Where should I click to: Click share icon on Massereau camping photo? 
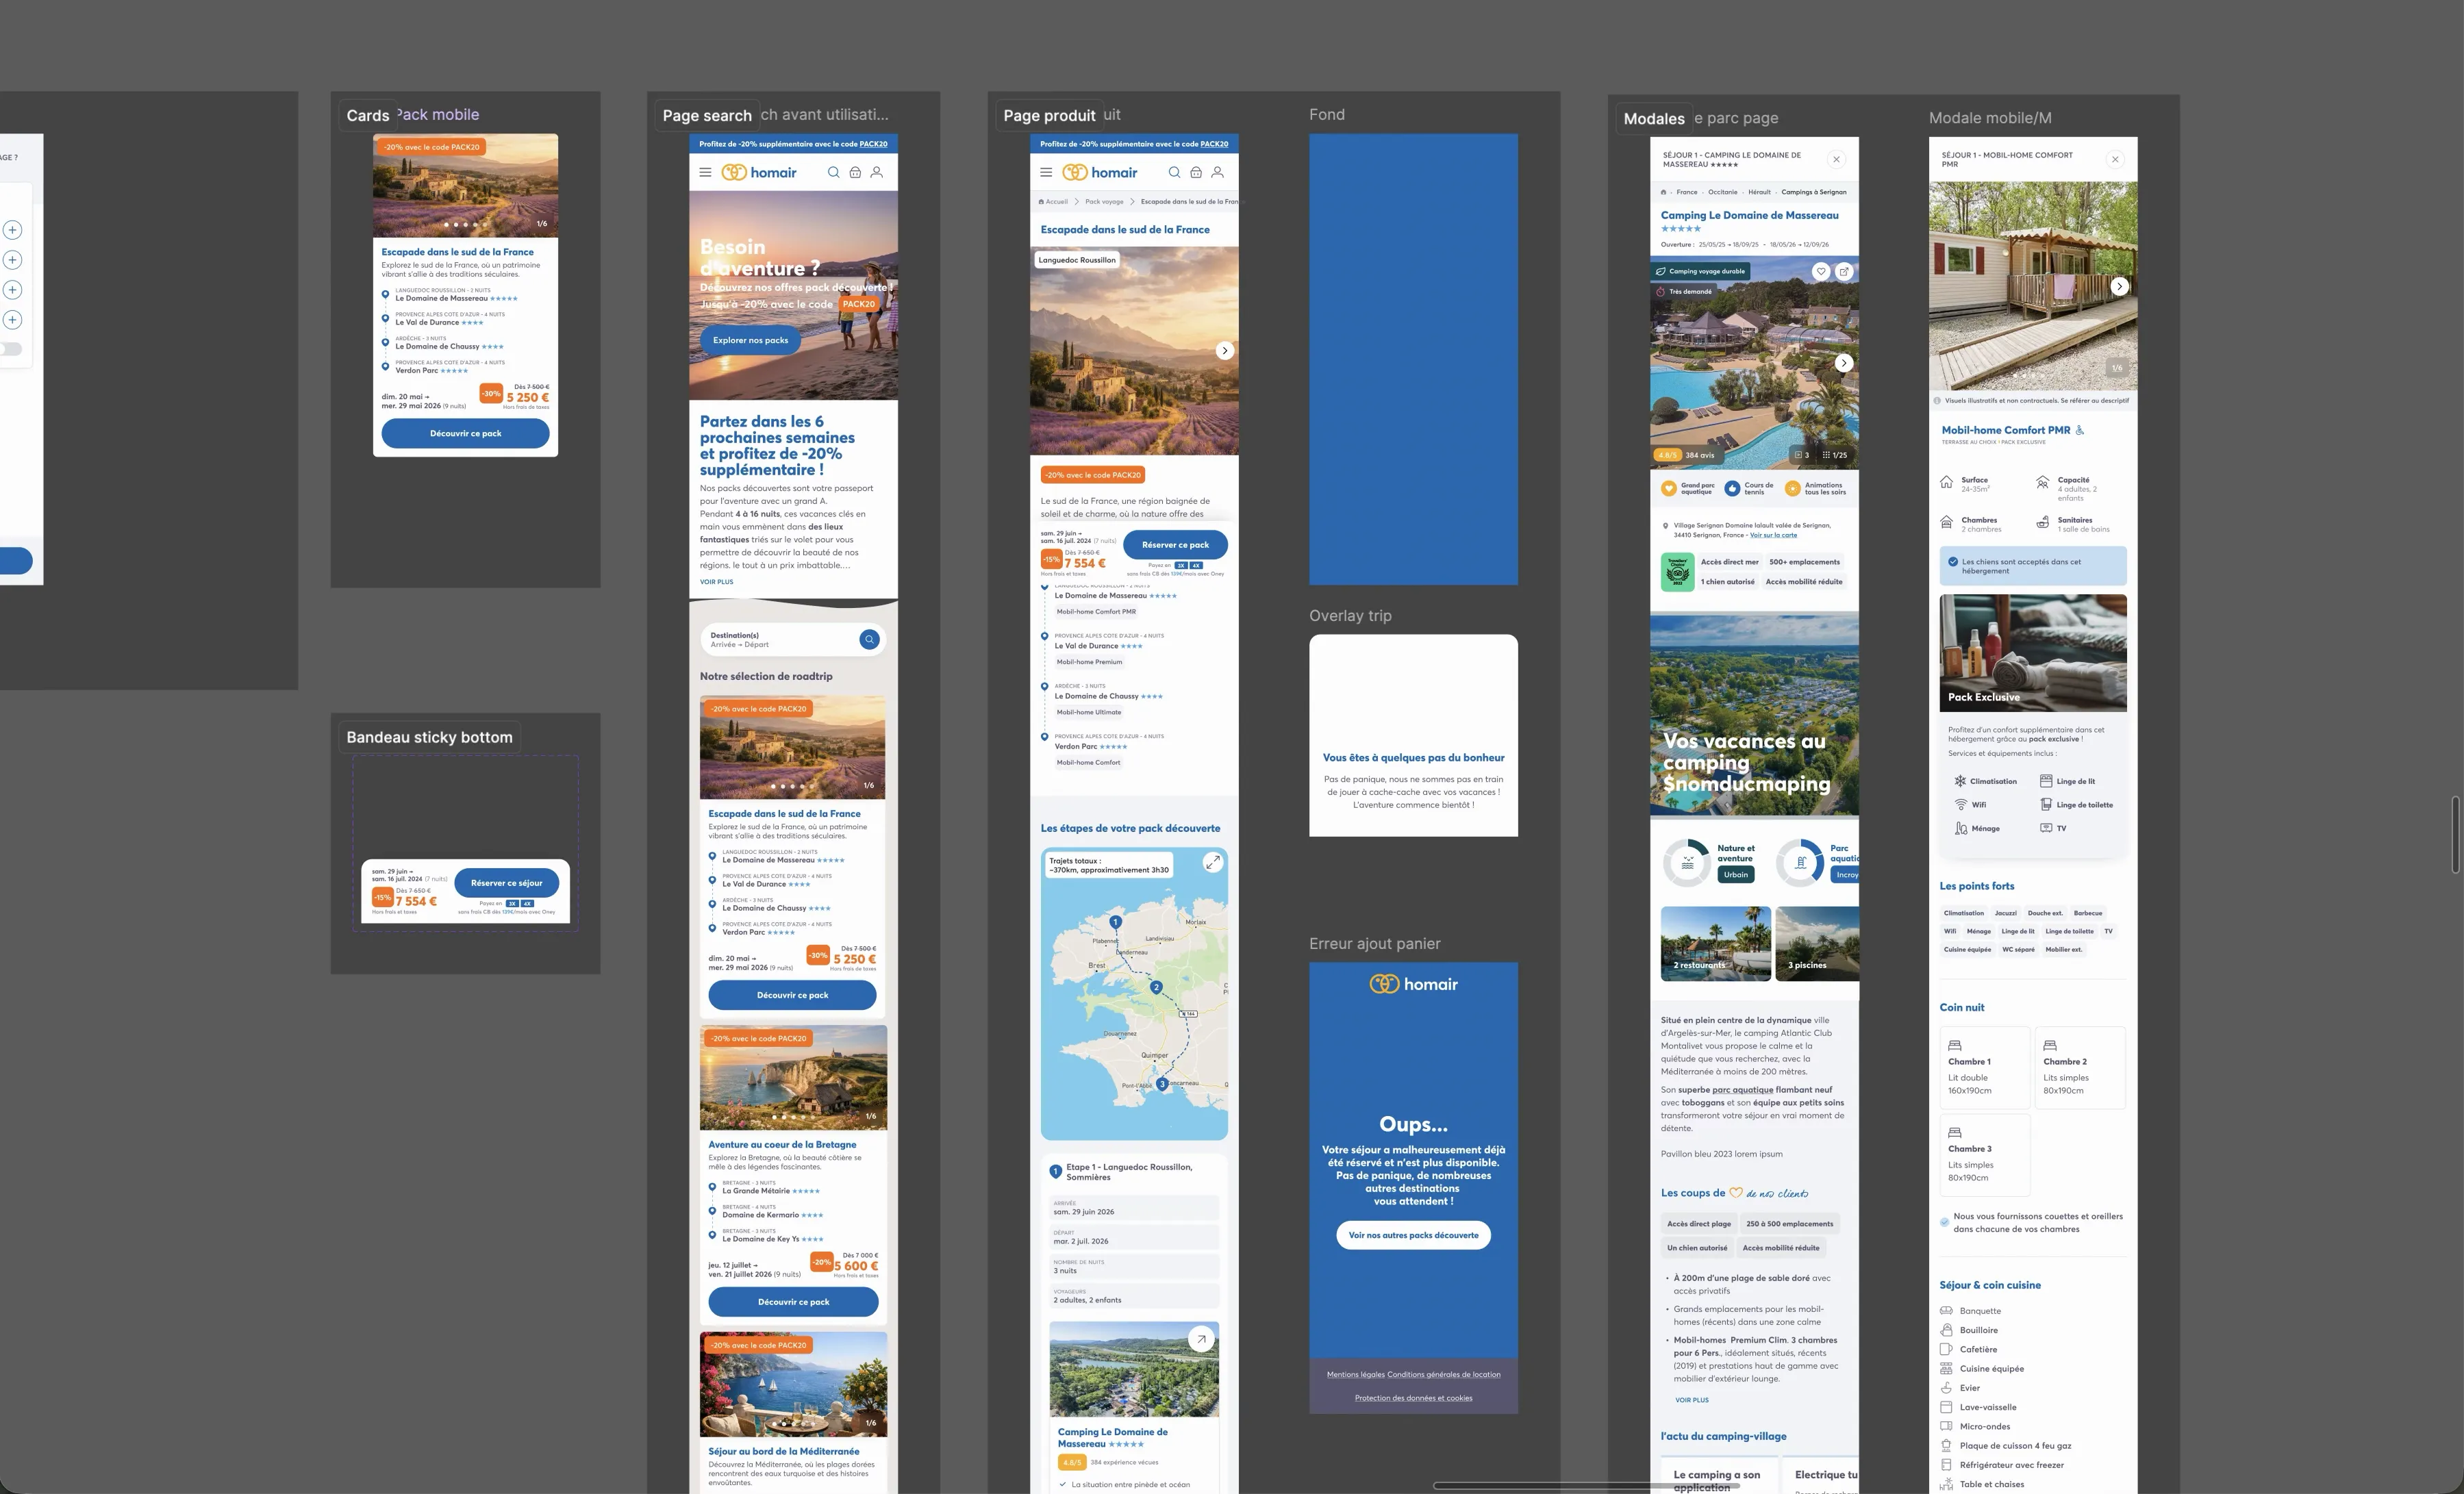(x=1844, y=271)
